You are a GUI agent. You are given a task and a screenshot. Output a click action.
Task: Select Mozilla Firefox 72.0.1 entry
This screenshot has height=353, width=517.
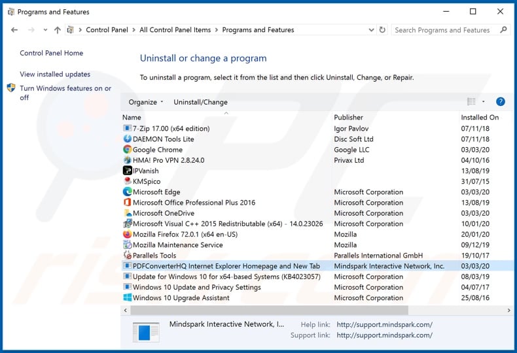pyautogui.click(x=185, y=235)
